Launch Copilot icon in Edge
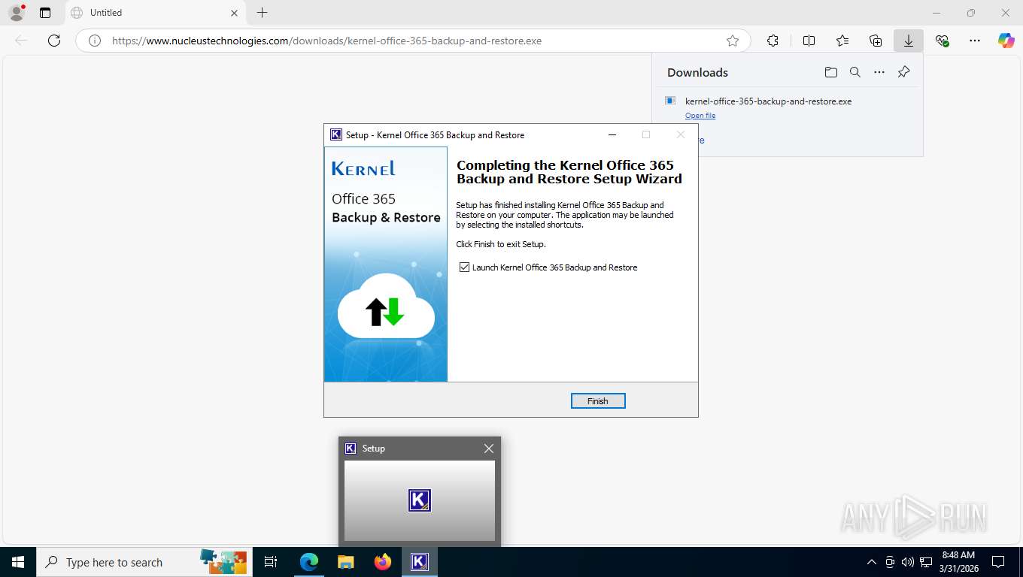This screenshot has height=577, width=1023. (1006, 41)
